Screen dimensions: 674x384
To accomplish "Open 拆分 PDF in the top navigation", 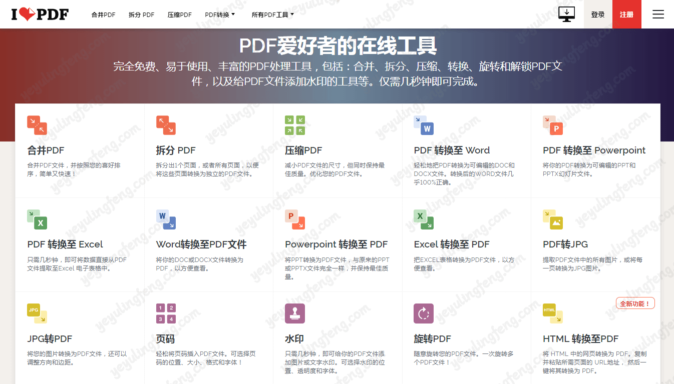I will pos(141,14).
